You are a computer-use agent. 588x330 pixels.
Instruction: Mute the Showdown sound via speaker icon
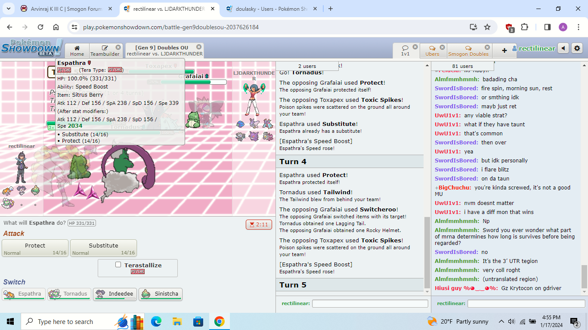563,49
